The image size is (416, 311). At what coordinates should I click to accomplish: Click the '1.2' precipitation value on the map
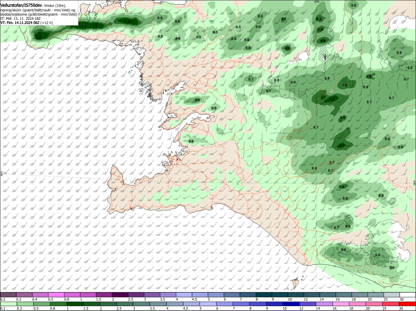pyautogui.click(x=332, y=99)
